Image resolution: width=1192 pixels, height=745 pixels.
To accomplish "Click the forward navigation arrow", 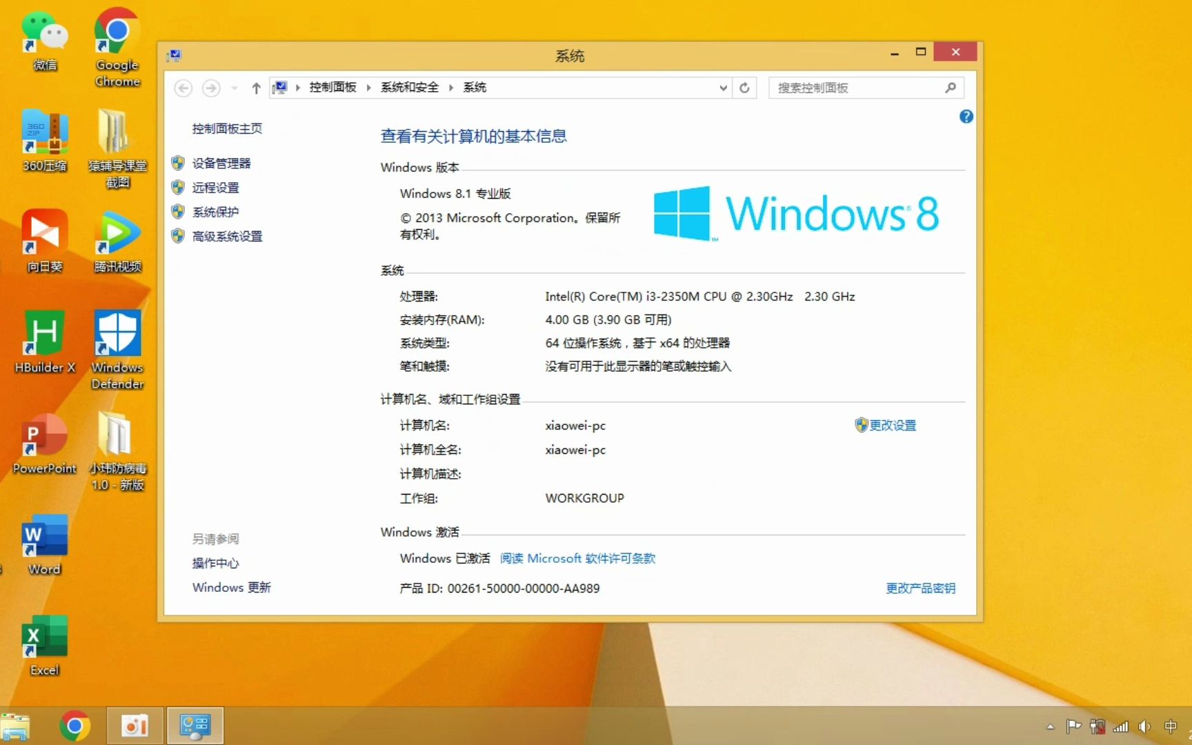I will click(x=211, y=88).
